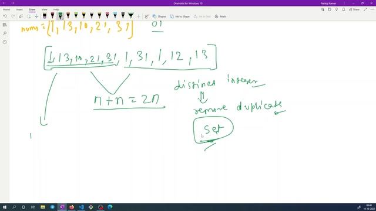This screenshot has width=376, height=211.
Task: Click the Share button
Action: 354,9
